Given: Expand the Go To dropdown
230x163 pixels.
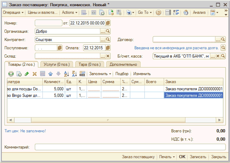Looking at the screenshot, I should [x=144, y=12].
